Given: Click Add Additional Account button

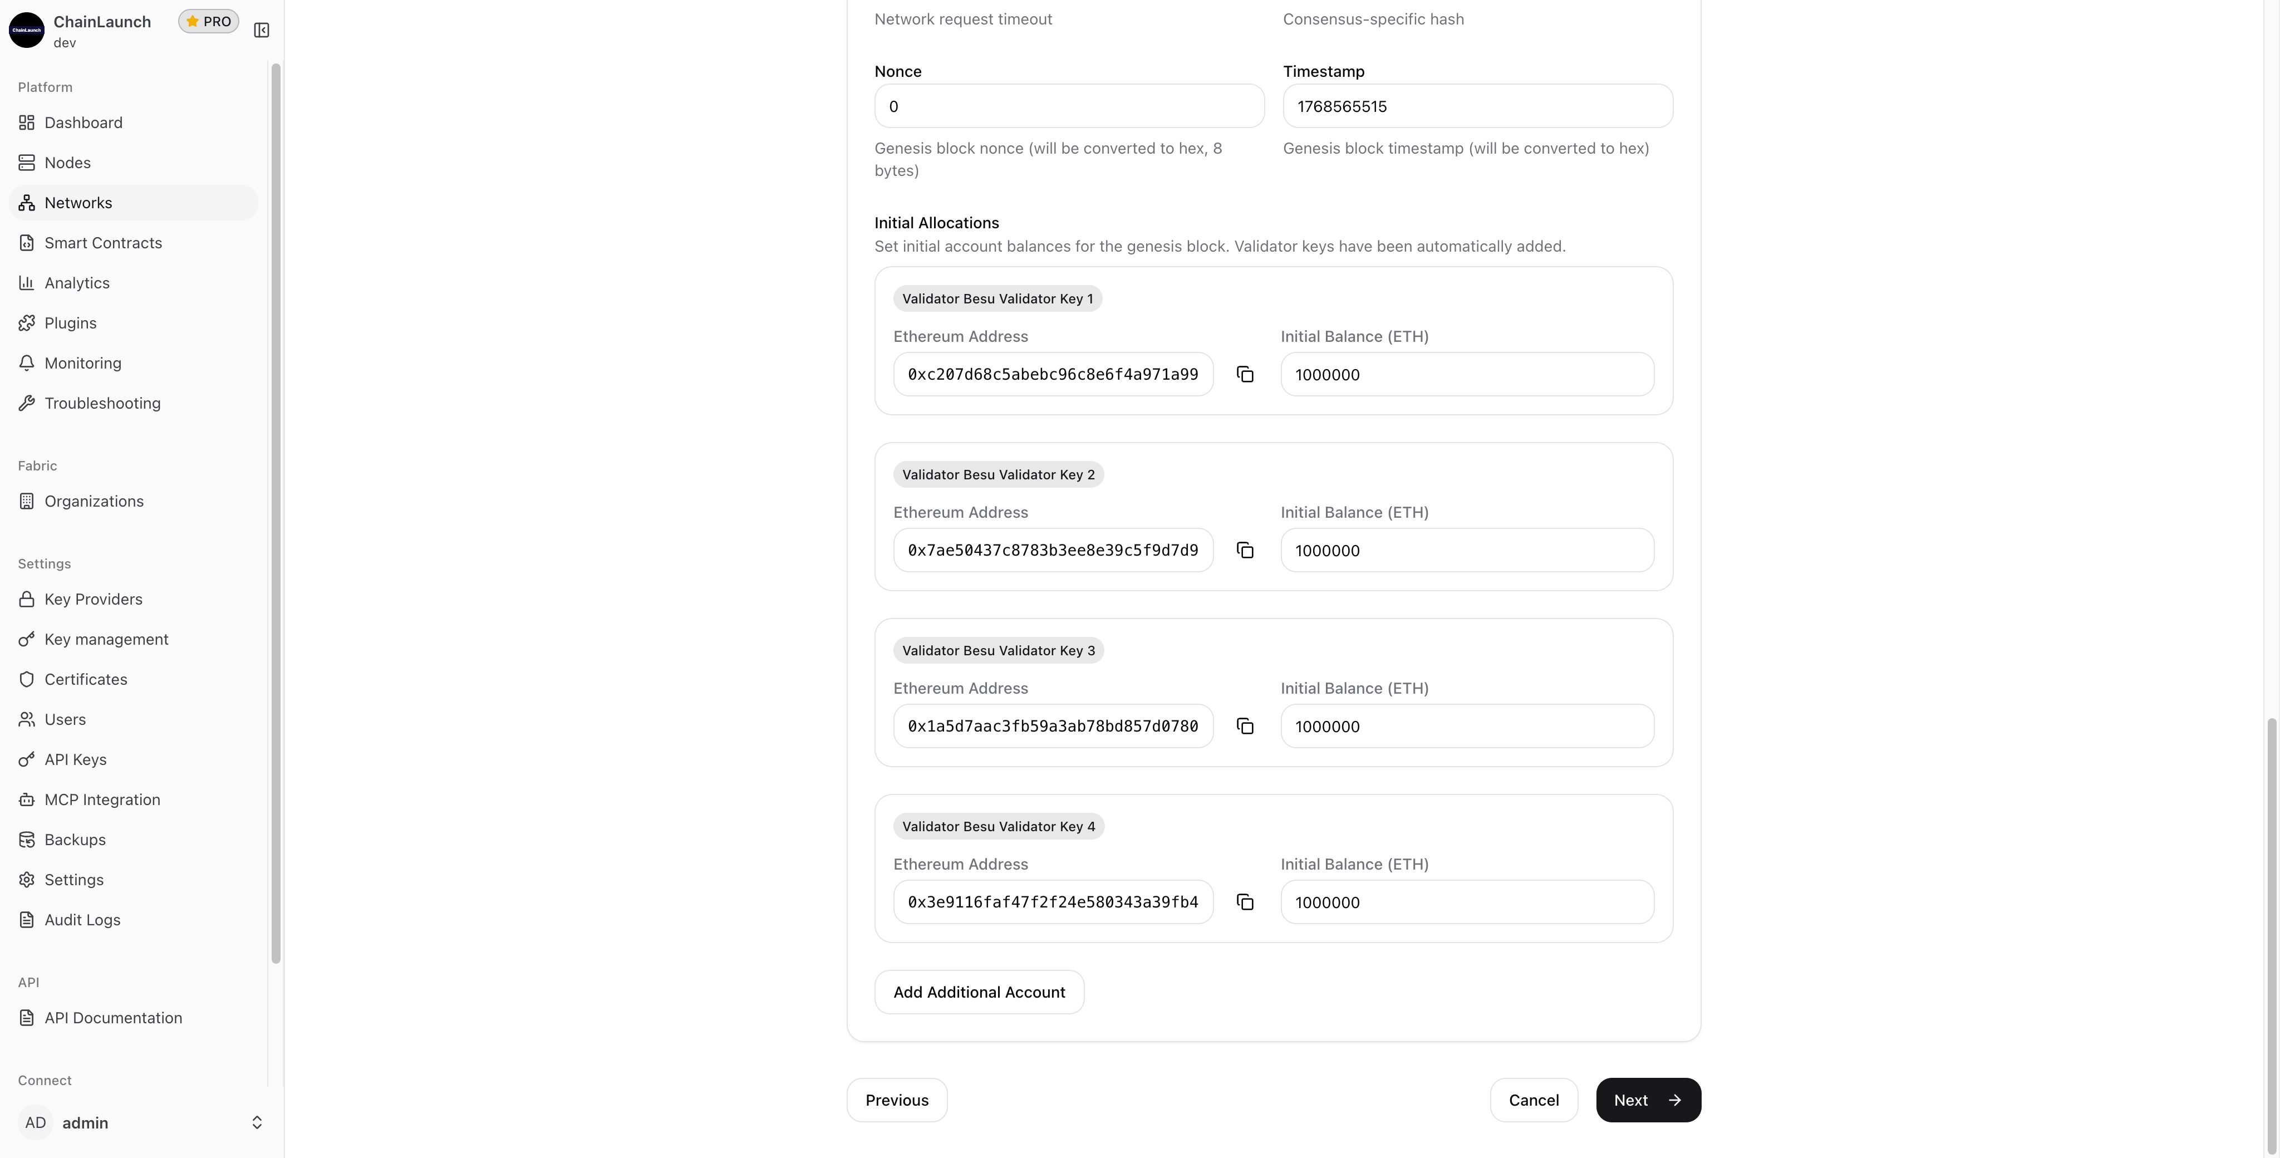Looking at the screenshot, I should tap(979, 993).
